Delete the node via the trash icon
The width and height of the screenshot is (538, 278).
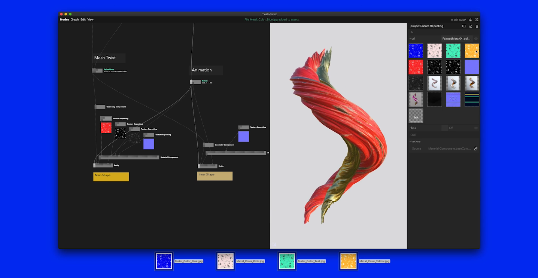[x=477, y=26]
